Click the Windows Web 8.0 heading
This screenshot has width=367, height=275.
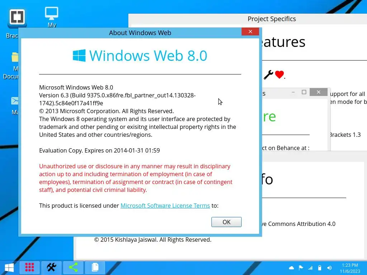coord(148,56)
